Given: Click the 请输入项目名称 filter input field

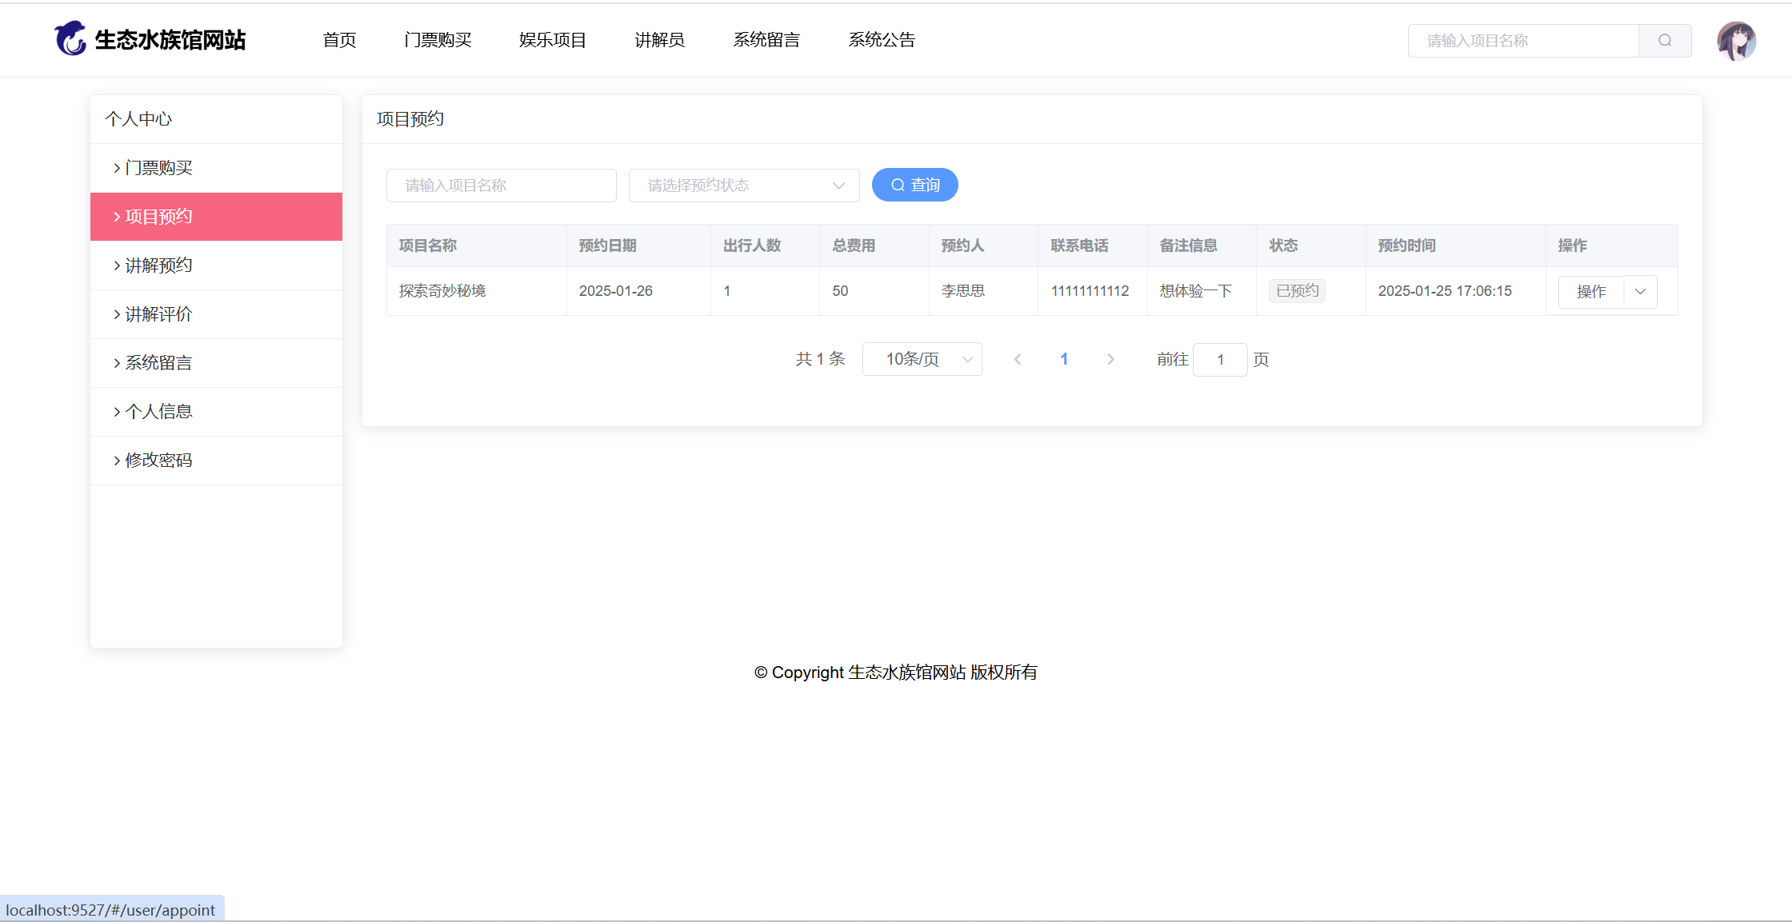Looking at the screenshot, I should point(501,186).
